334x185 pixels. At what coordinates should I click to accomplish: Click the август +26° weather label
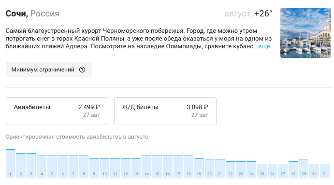tap(248, 14)
